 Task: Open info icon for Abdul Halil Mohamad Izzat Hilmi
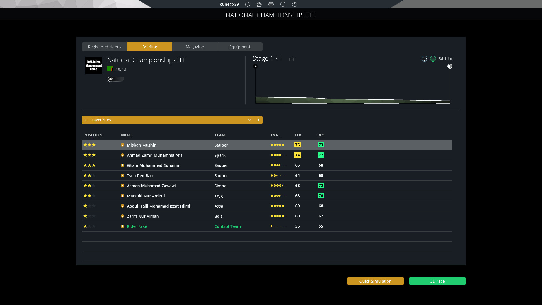coord(123,206)
